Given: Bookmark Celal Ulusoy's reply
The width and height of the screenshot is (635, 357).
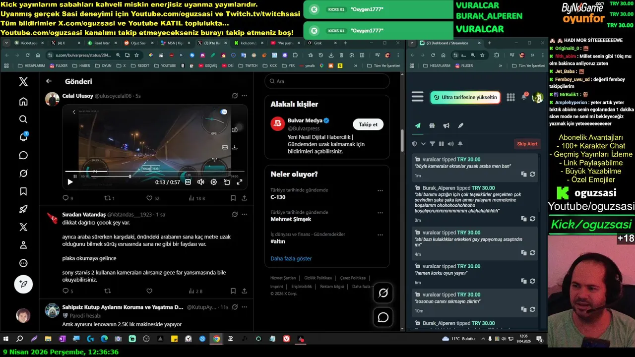Looking at the screenshot, I should click(233, 198).
